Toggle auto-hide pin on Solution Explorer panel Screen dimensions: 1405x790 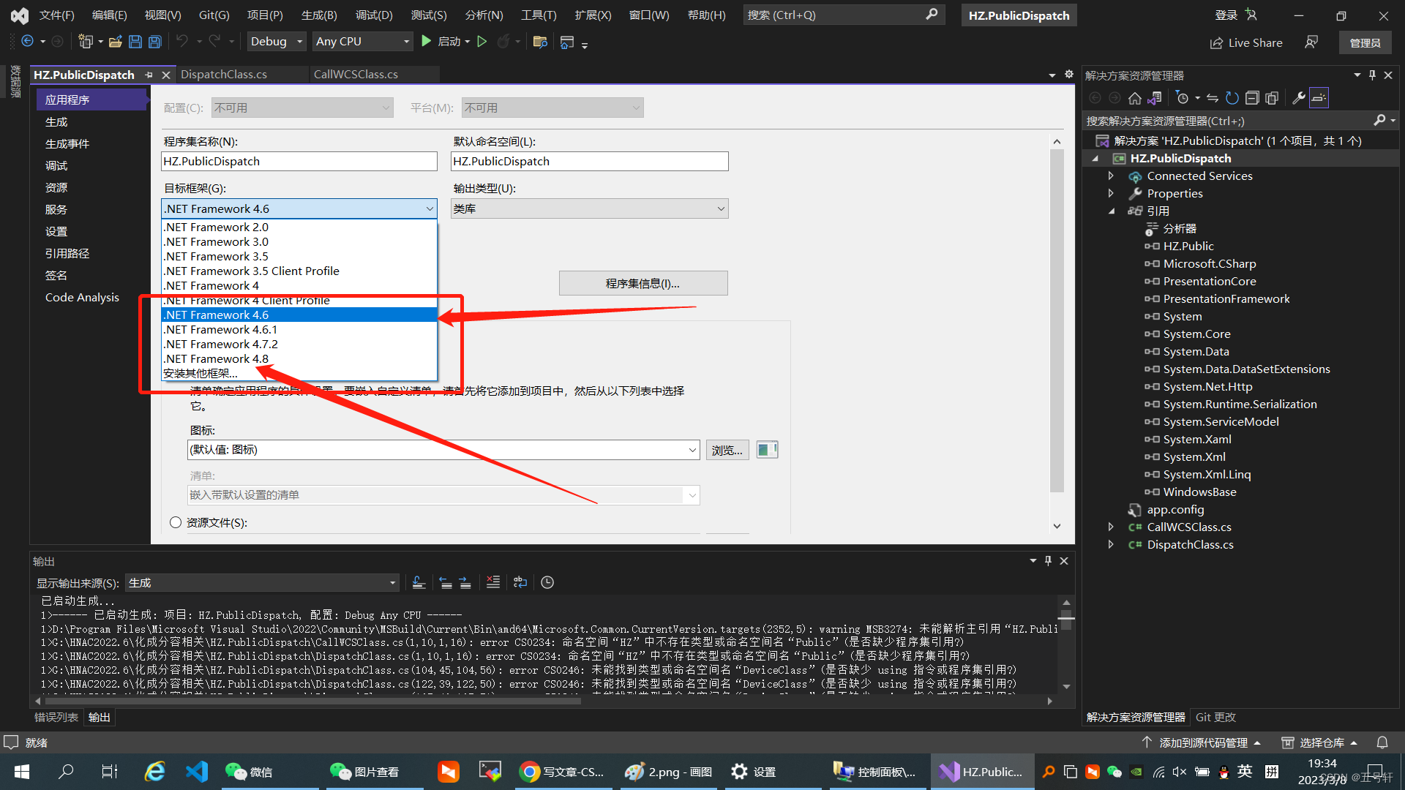click(1372, 75)
